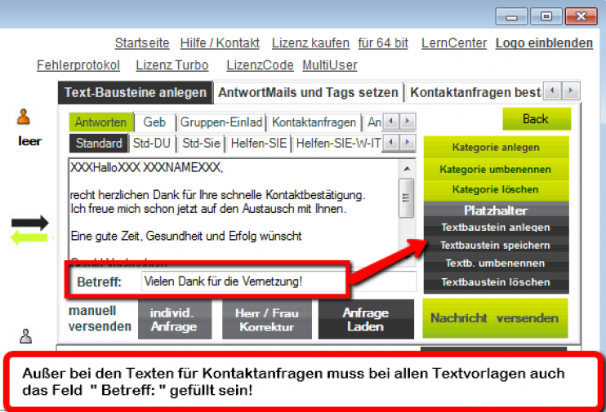Select the Std-DU template tab
This screenshot has height=412, width=606.
click(152, 144)
